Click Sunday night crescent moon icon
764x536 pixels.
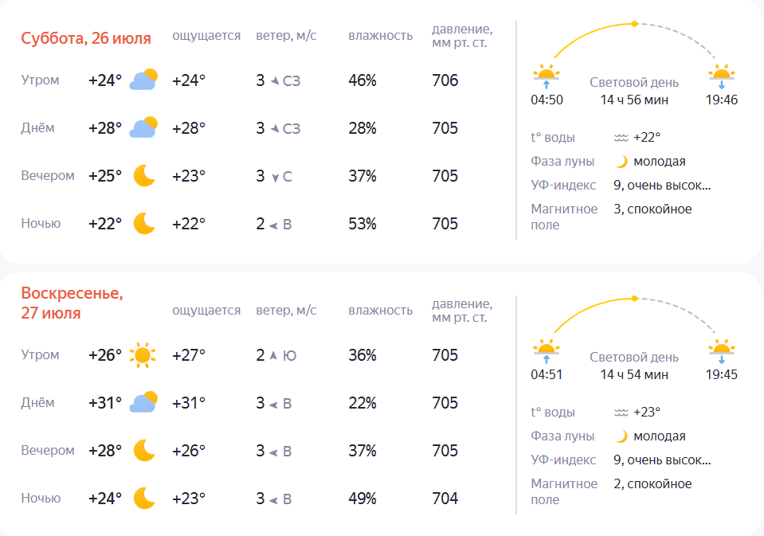(x=144, y=498)
